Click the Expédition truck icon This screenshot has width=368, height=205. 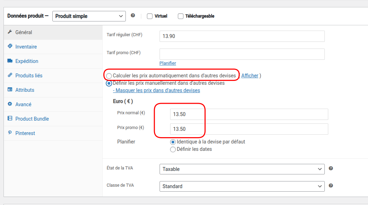point(10,61)
